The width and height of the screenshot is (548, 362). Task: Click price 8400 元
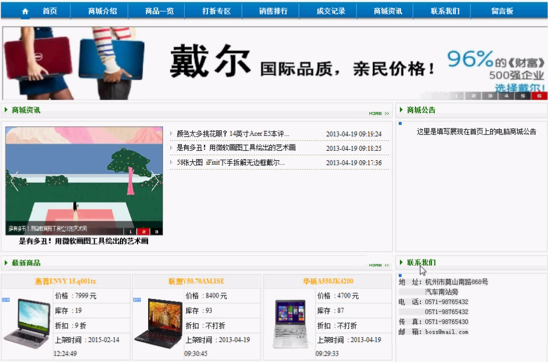216,296
